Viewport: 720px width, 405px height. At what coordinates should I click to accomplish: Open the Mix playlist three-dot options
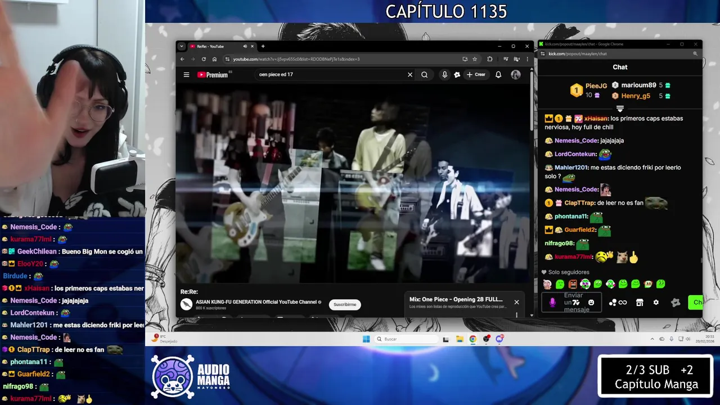pyautogui.click(x=516, y=315)
